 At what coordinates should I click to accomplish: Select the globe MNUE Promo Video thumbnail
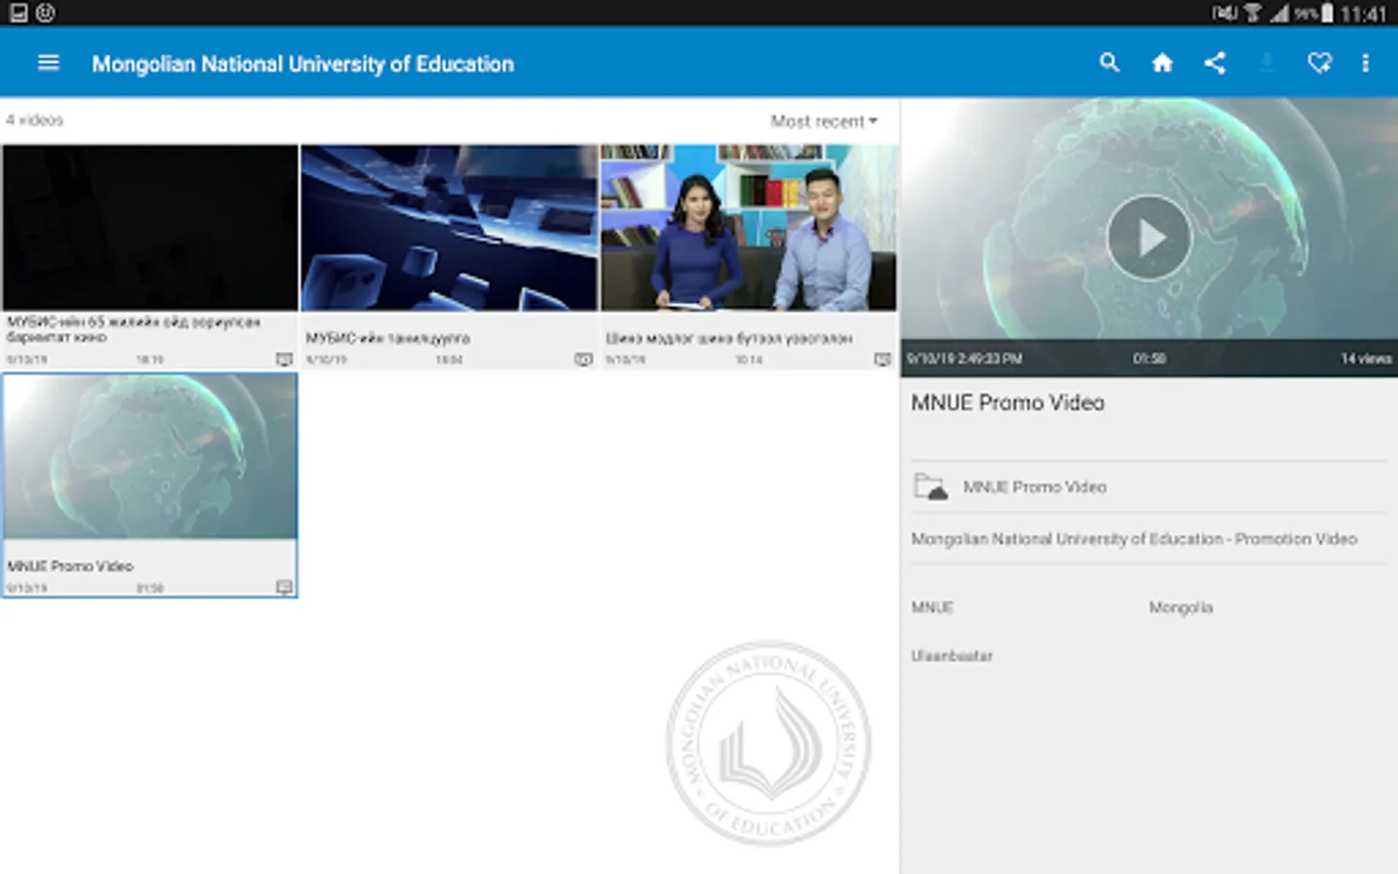[150, 456]
